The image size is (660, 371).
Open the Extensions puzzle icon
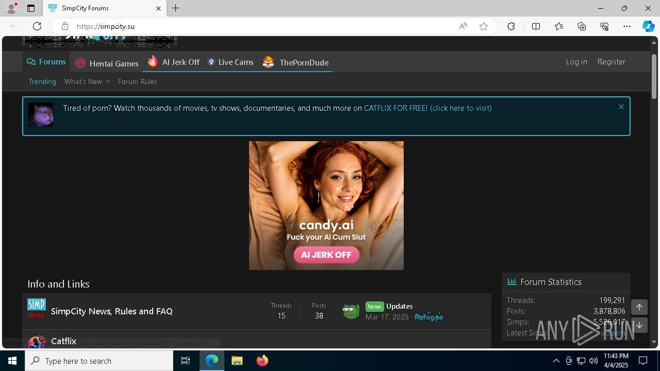point(511,26)
